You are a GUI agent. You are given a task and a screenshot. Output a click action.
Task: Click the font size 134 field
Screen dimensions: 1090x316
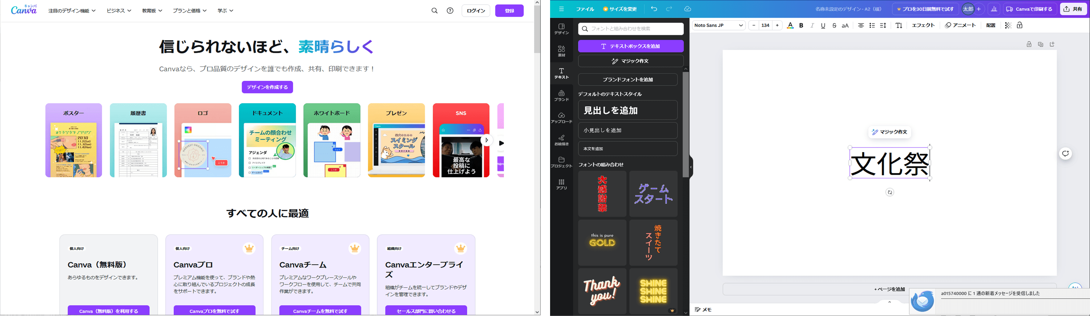coord(766,25)
